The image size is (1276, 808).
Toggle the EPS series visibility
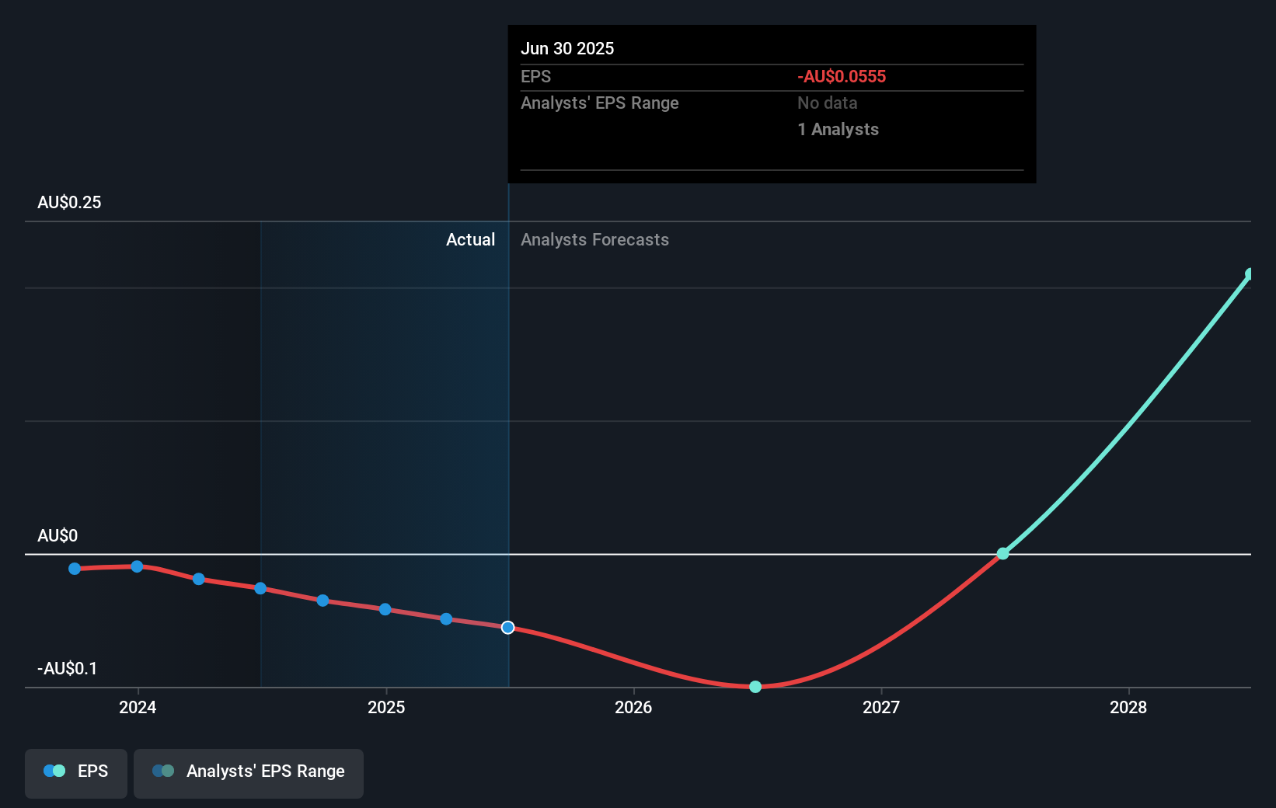75,773
